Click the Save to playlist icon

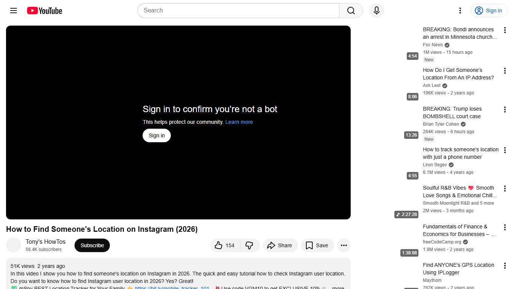tap(317, 245)
